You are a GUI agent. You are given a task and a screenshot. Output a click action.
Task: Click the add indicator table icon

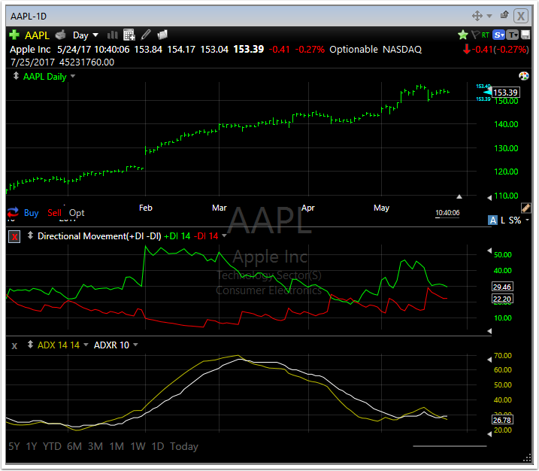pos(129,35)
